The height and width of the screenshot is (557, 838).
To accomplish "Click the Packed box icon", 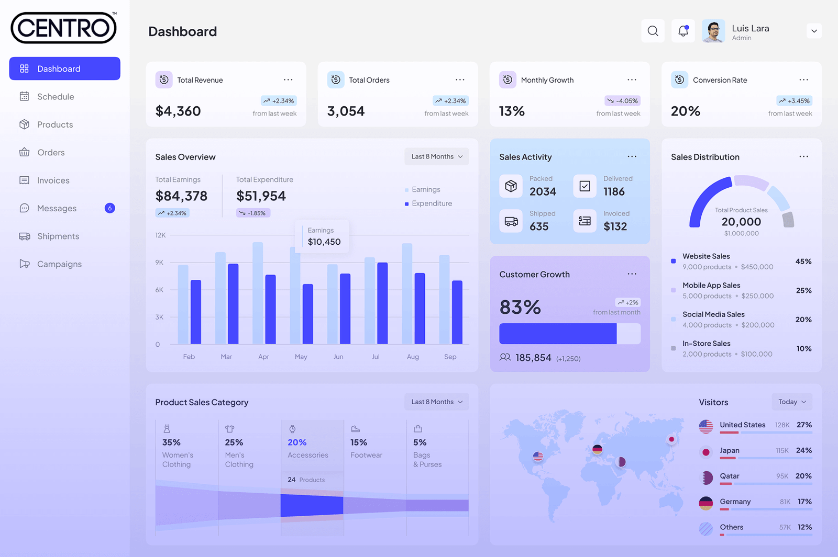I will coord(511,186).
